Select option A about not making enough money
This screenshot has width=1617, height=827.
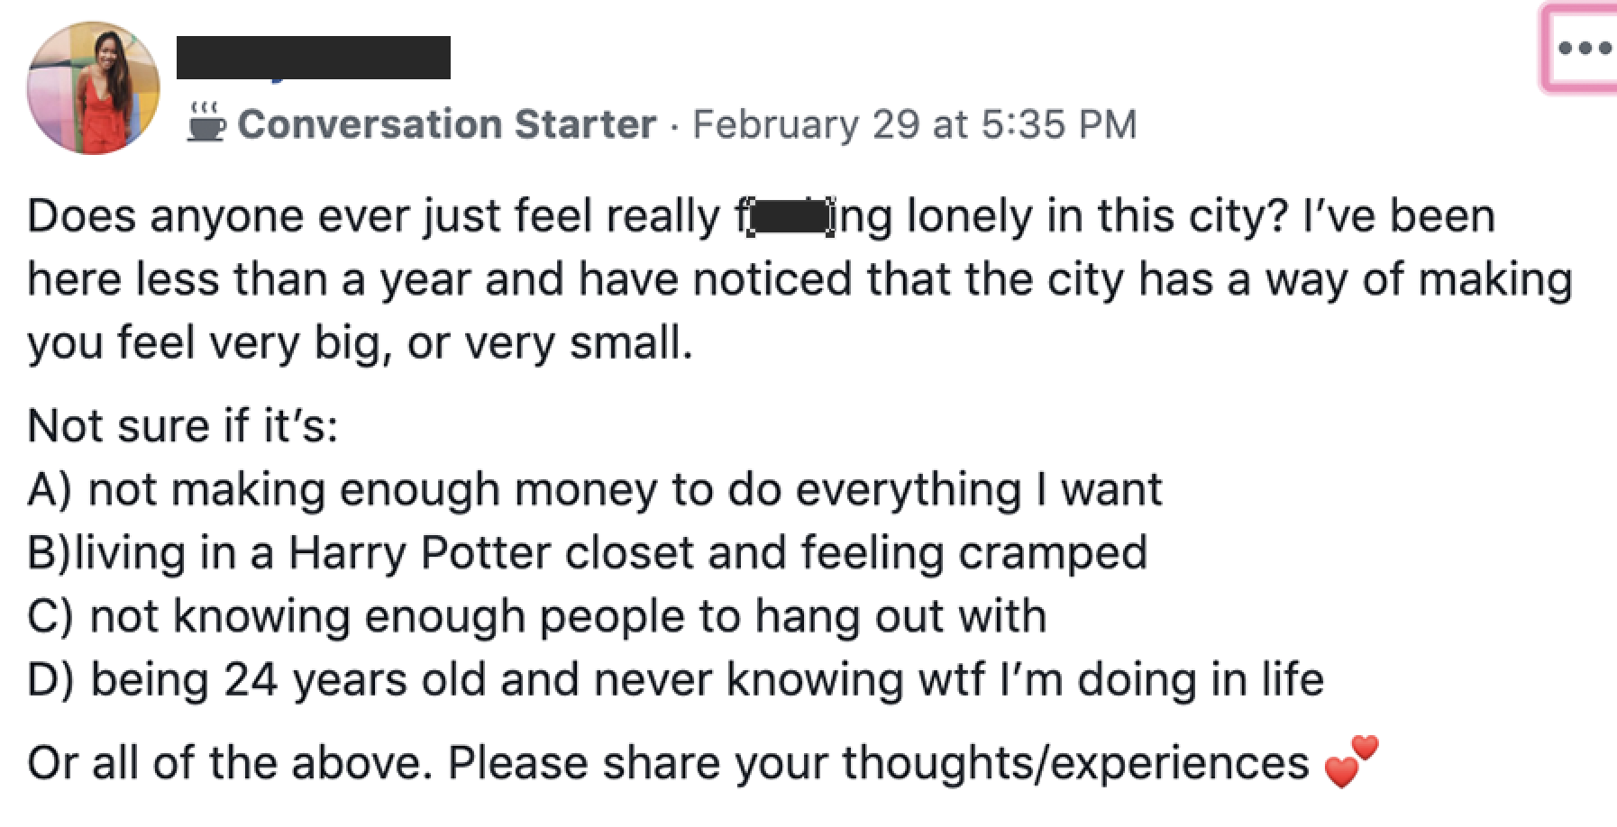coord(595,491)
